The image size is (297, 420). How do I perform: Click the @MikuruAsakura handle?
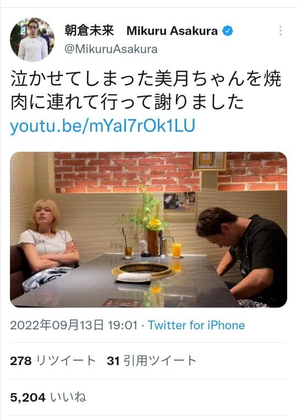(x=111, y=49)
